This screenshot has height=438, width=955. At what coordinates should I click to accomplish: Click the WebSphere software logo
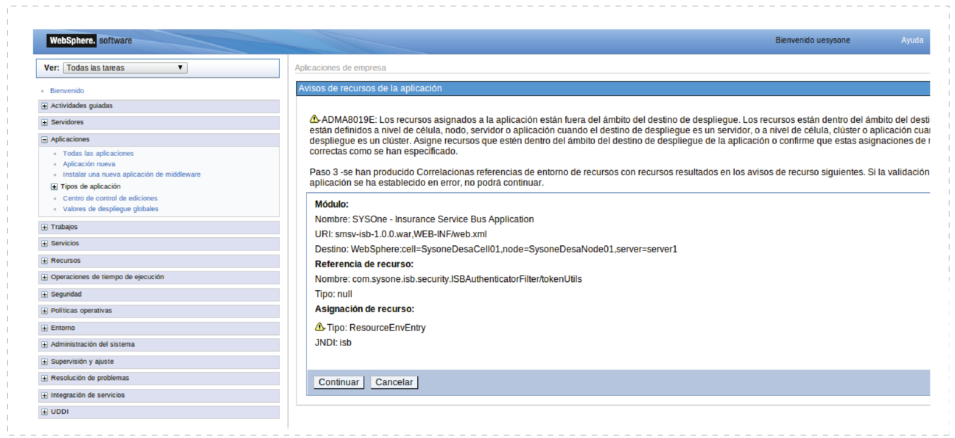point(89,40)
